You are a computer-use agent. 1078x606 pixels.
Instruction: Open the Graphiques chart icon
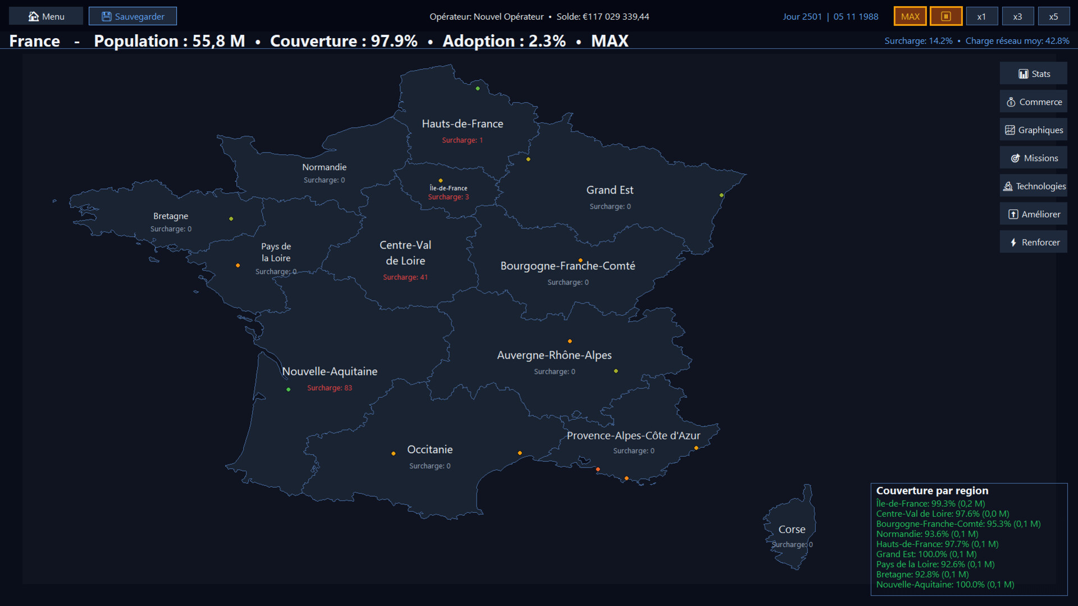pos(1010,130)
